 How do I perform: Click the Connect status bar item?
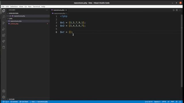pyautogui.click(x=14, y=102)
